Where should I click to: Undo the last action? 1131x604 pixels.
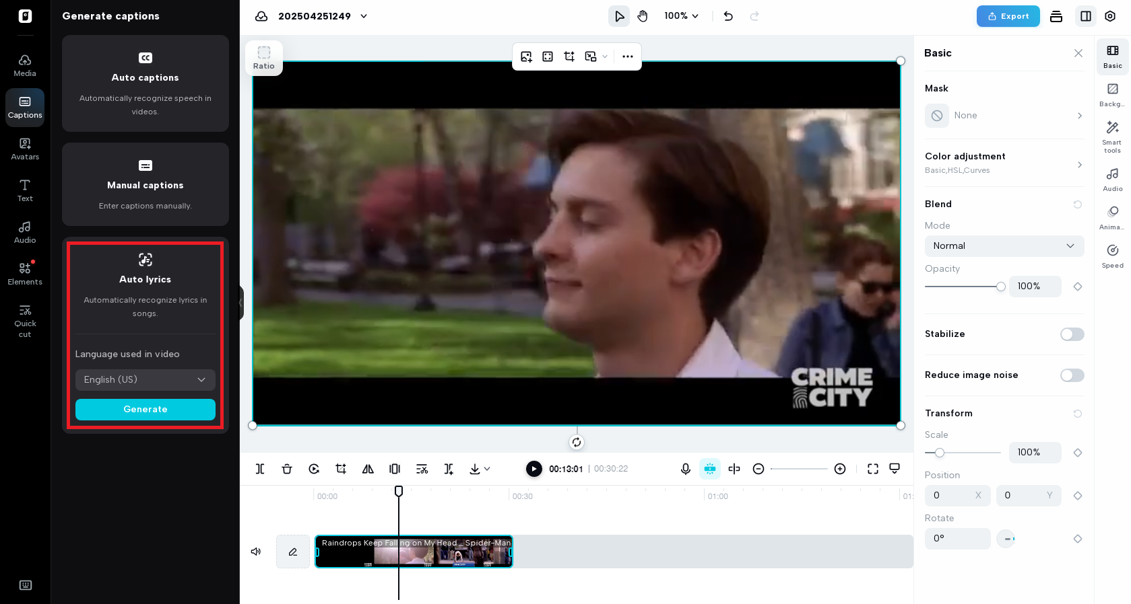point(728,16)
